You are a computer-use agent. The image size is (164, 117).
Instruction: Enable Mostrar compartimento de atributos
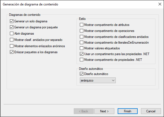pos(81,25)
